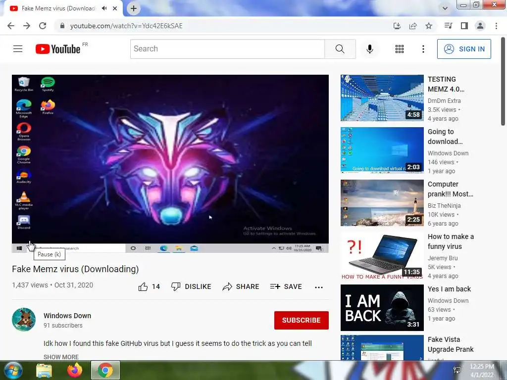Open the media control icon in Chrome toolbar
The width and height of the screenshot is (507, 380).
point(449,26)
